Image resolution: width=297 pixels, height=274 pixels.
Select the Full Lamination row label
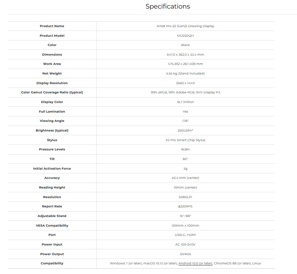tap(52, 112)
